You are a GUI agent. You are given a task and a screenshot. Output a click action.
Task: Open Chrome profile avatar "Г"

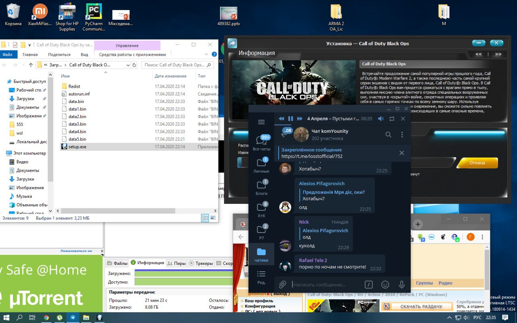pos(471,237)
